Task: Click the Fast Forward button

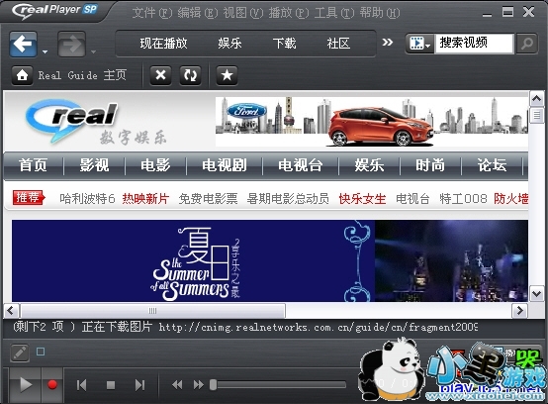Action: [x=199, y=385]
